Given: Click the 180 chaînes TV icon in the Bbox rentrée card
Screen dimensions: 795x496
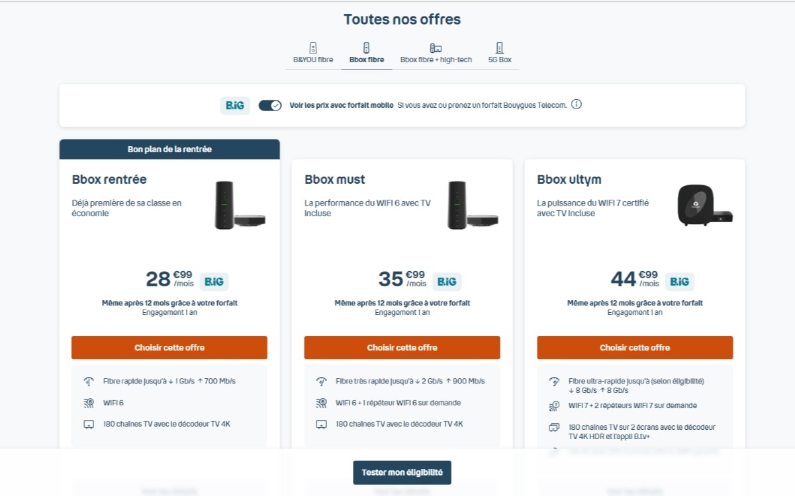Looking at the screenshot, I should [90, 424].
